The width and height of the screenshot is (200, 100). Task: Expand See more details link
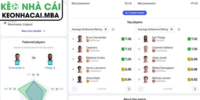[33, 31]
